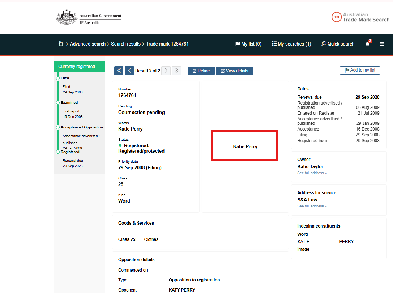The image size is (393, 293).
Task: See full address for owner Katie Taylor
Action: click(x=312, y=173)
